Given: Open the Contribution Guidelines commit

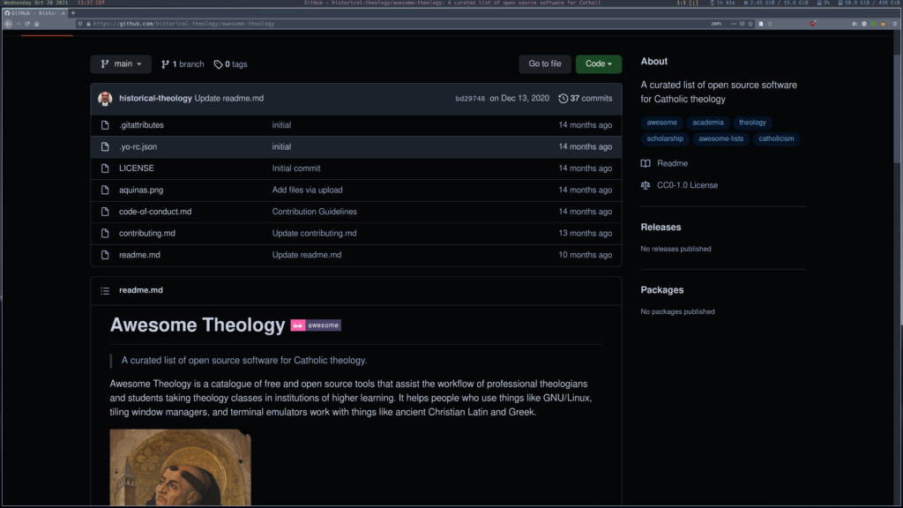Looking at the screenshot, I should (315, 212).
